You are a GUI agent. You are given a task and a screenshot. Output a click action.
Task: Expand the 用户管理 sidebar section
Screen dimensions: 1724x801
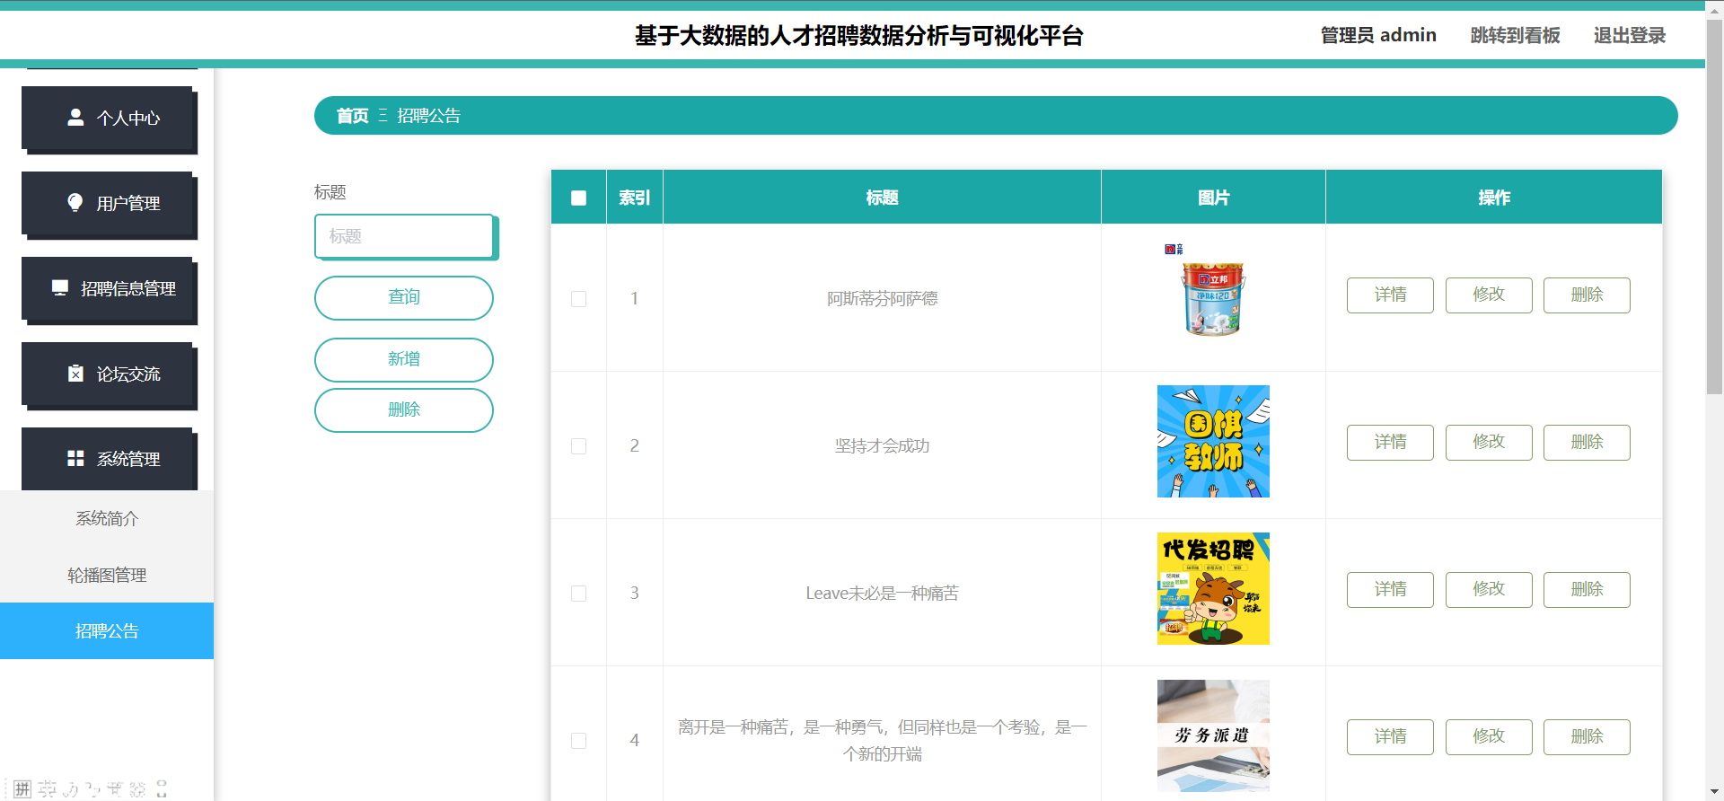pyautogui.click(x=110, y=203)
